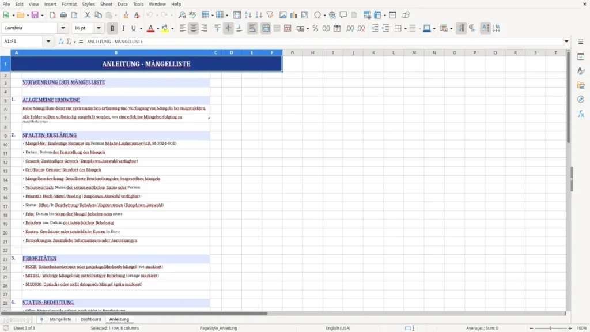The image size is (590, 332).
Task: Open the sidebar Functions fx icon
Action: pos(581,114)
